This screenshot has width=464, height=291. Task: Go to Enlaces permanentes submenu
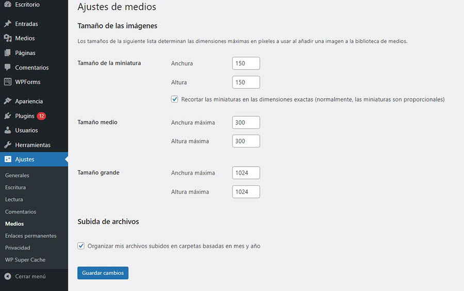click(x=30, y=236)
